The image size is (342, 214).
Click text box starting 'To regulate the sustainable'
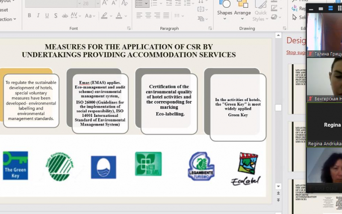[31, 101]
